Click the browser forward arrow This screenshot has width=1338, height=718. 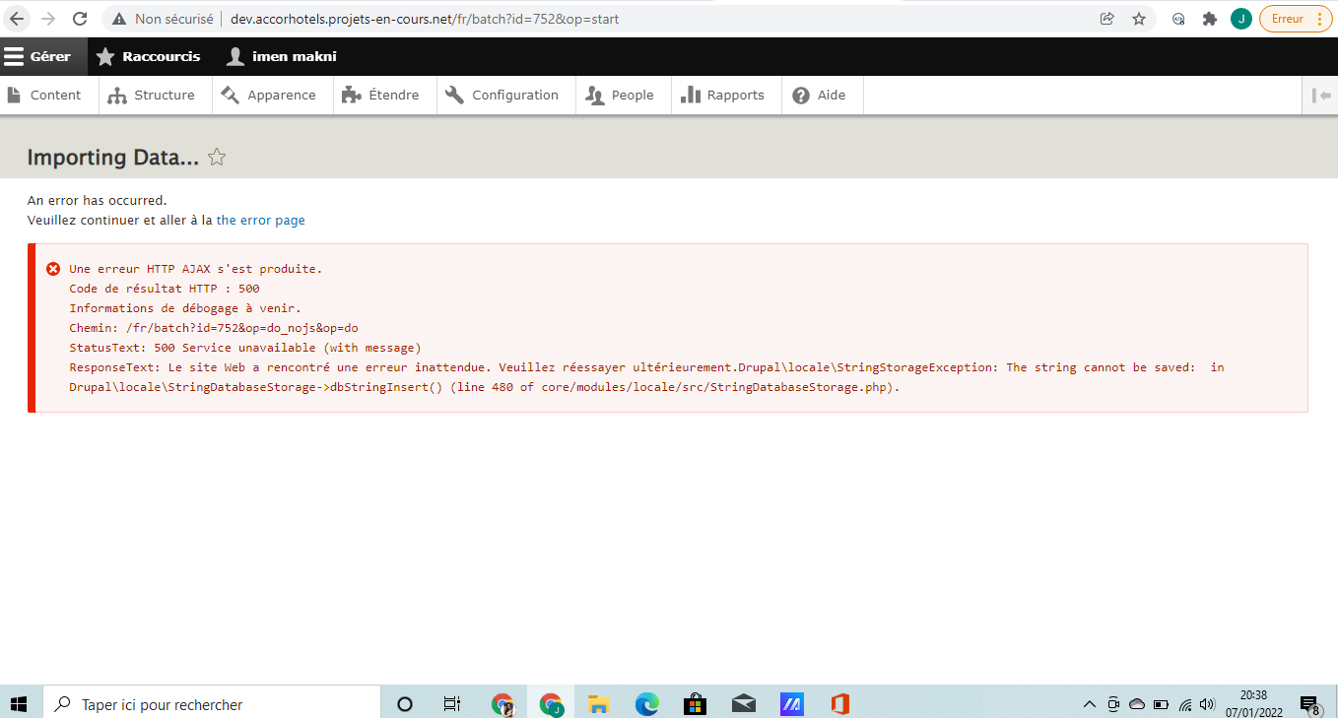pyautogui.click(x=48, y=19)
